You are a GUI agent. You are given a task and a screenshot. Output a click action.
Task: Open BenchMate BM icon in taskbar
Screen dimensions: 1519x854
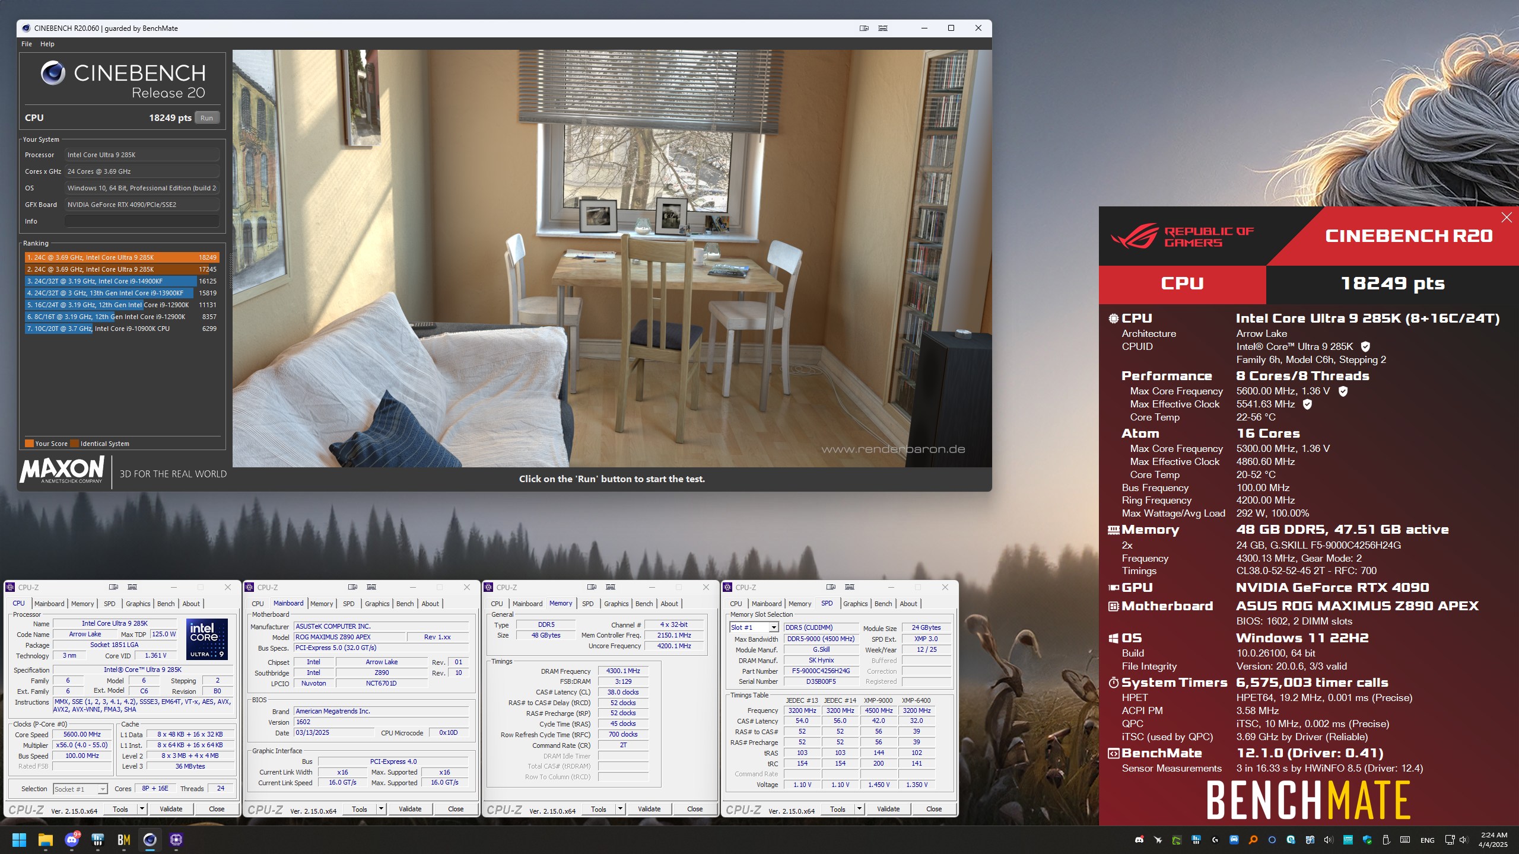point(124,840)
